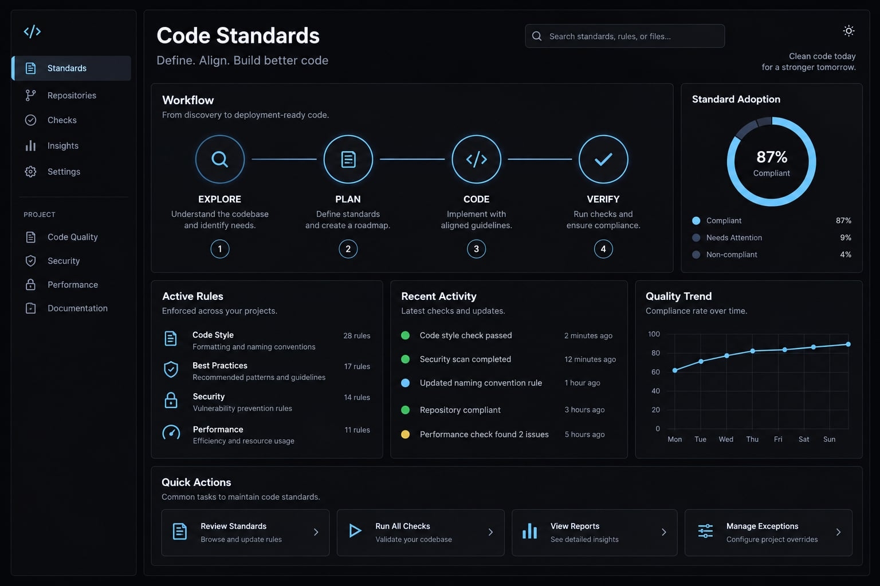Screen dimensions: 880x586
Task: Click the Settings gear icon
Action: pos(31,172)
